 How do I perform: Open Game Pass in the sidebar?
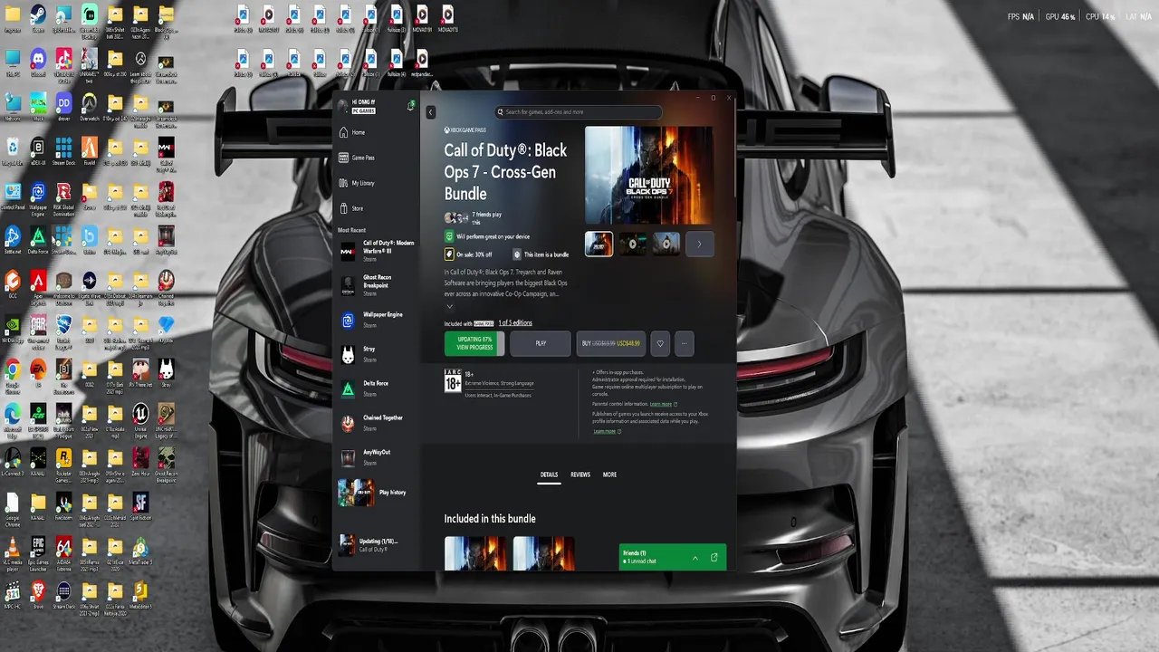[375, 158]
